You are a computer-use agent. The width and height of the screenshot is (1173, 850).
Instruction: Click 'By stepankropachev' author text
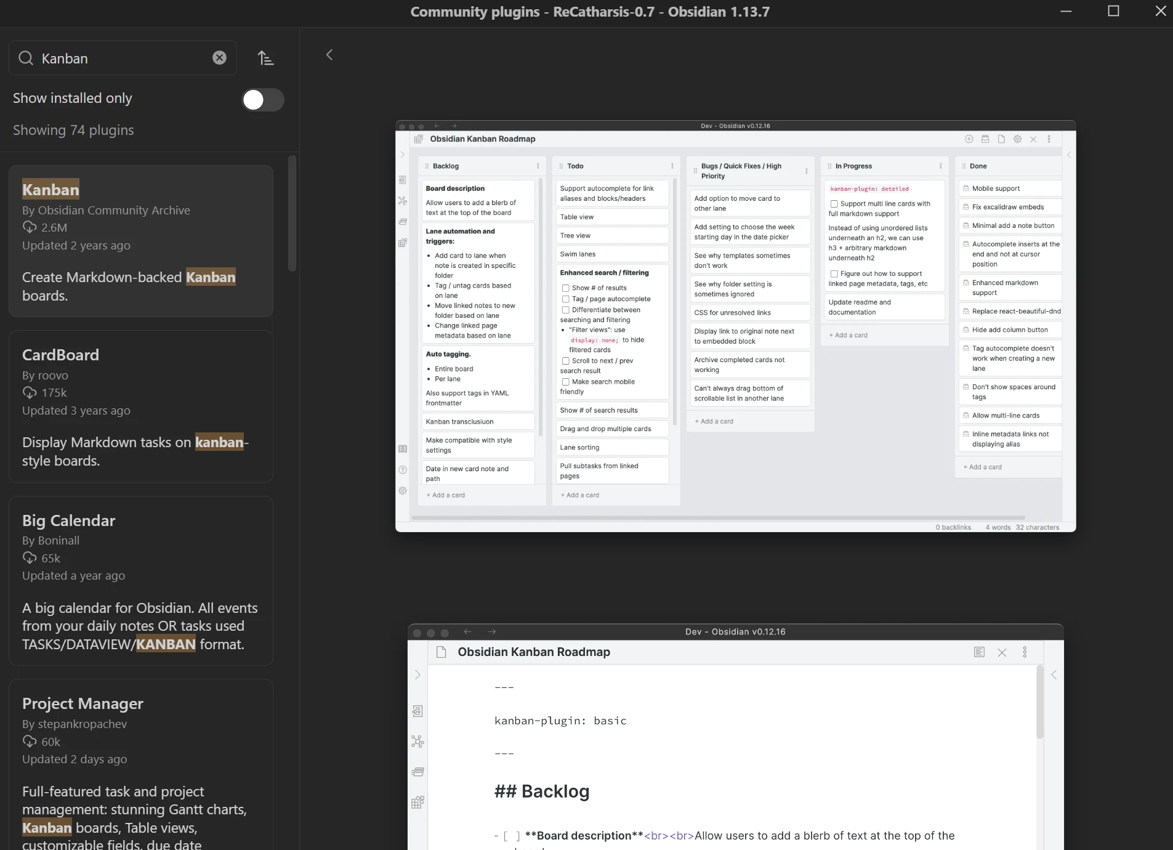click(75, 724)
